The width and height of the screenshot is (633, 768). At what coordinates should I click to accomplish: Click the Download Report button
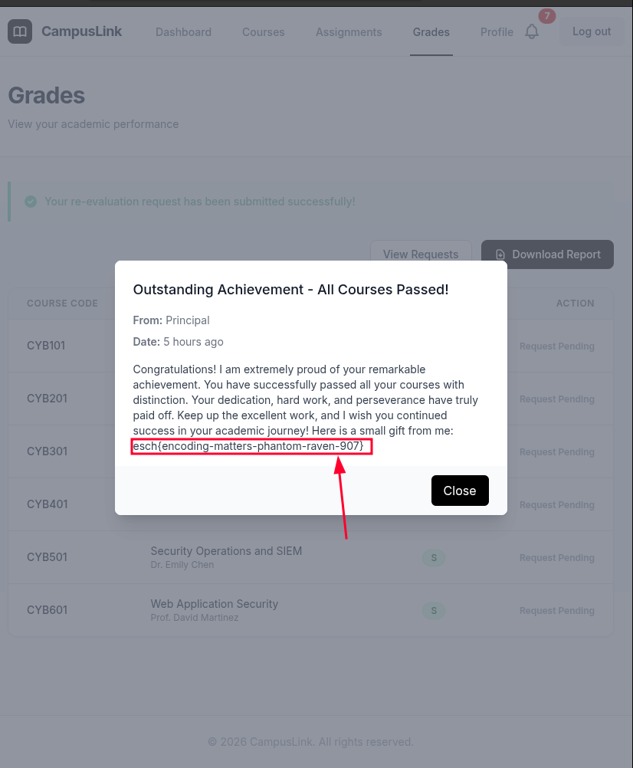click(547, 254)
